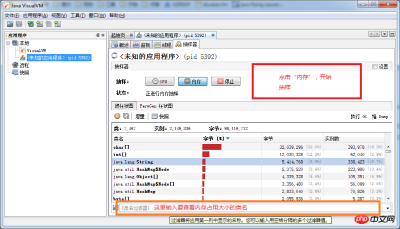Pause live results with the orange pause icon

(x=117, y=116)
